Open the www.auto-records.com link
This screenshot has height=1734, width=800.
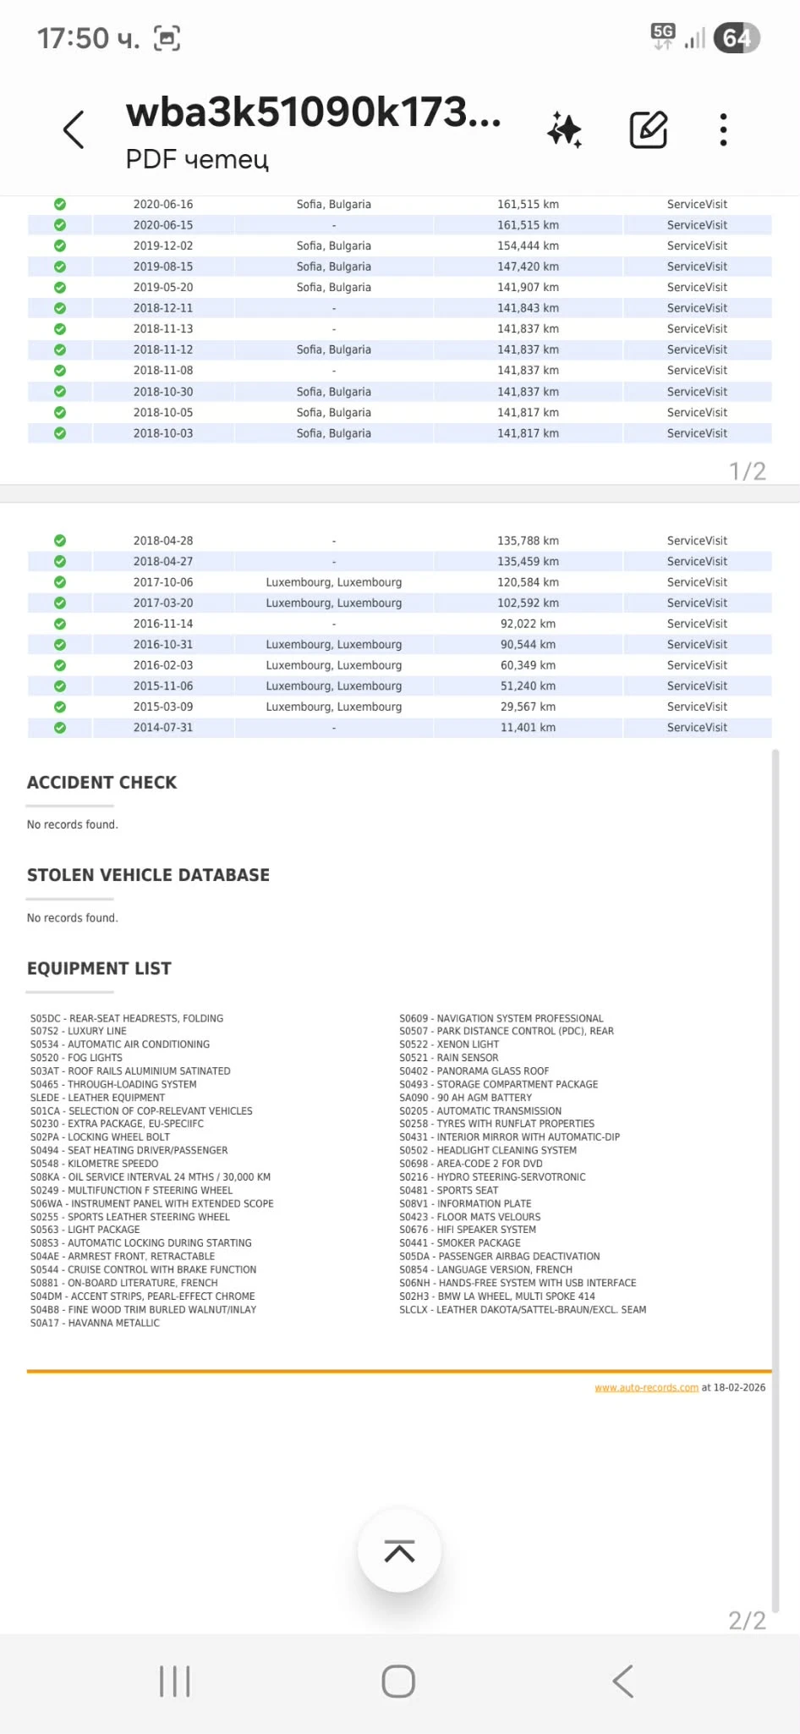pos(646,1388)
